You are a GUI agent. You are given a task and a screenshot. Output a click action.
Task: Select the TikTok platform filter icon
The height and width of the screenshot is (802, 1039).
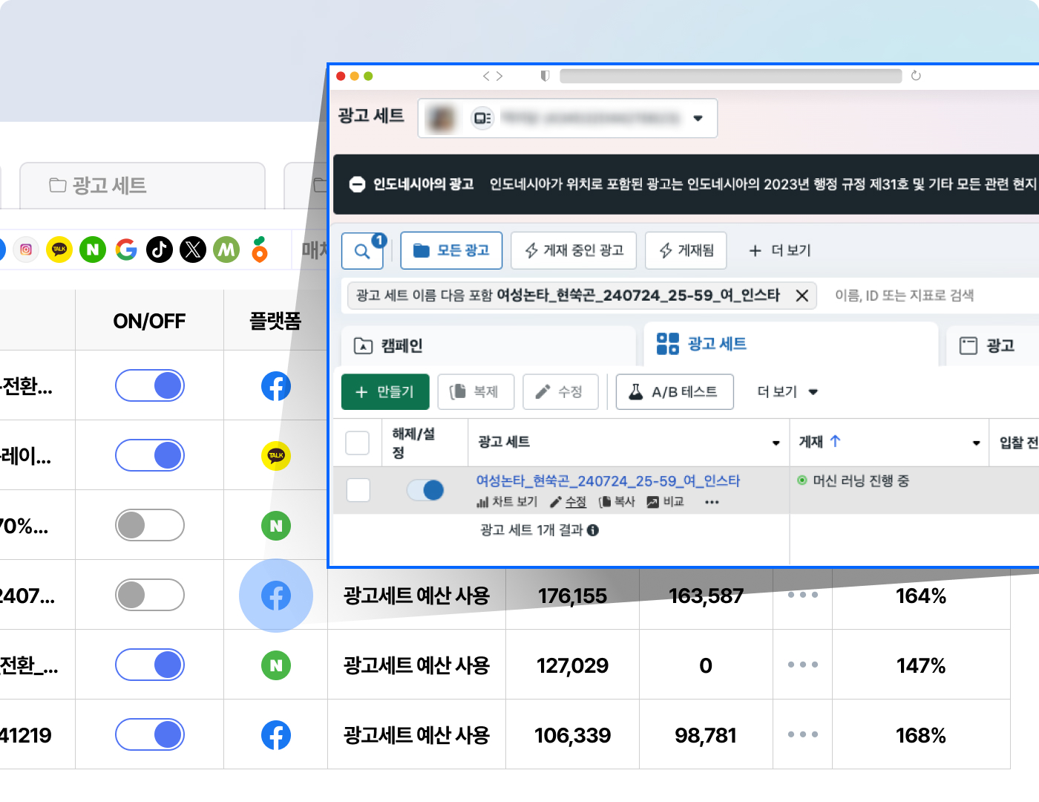click(160, 250)
